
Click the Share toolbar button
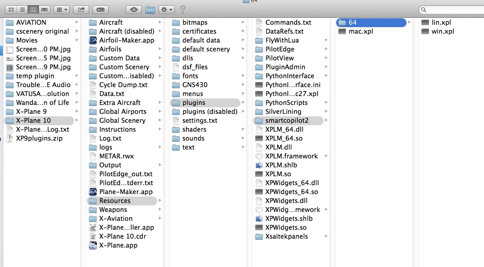81,9
